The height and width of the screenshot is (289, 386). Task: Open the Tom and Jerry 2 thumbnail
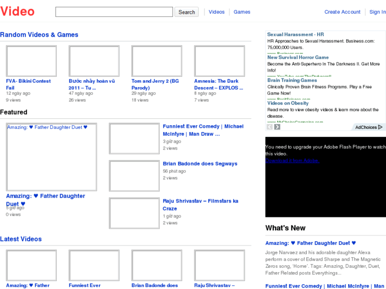click(157, 61)
